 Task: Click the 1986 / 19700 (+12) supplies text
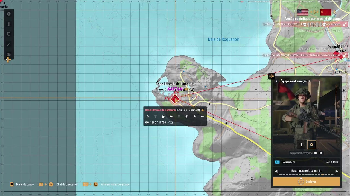coord(161,122)
